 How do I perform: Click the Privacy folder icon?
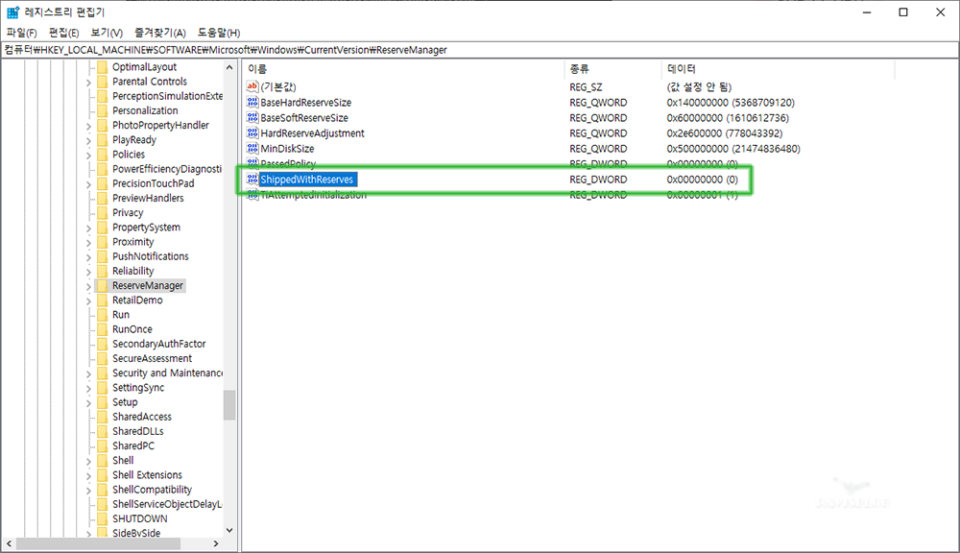pos(103,212)
